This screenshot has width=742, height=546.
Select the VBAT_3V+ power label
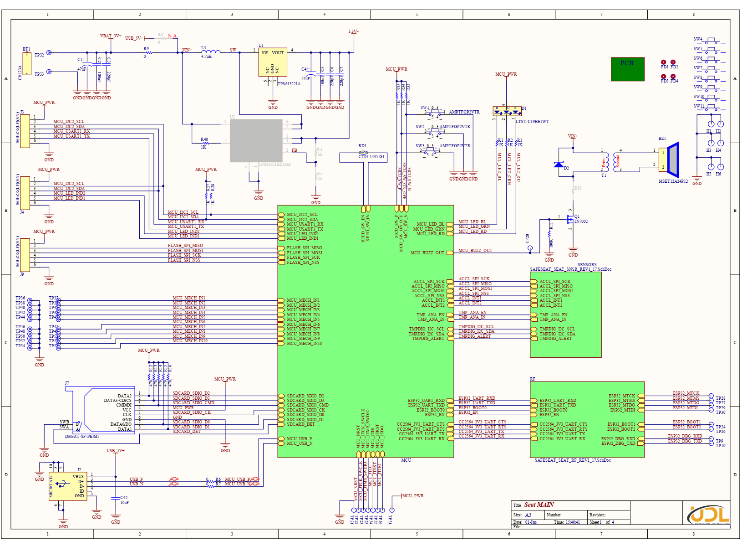pos(111,36)
